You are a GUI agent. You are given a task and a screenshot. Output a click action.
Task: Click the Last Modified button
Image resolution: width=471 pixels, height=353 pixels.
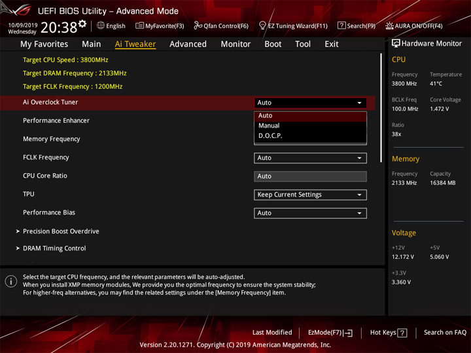pos(272,333)
